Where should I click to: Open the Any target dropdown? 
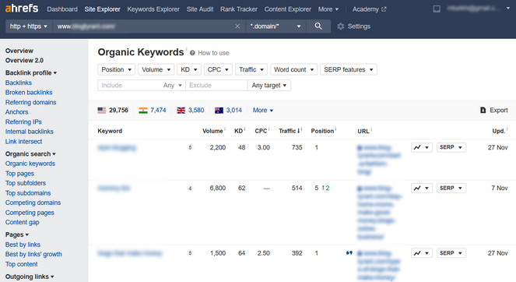pyautogui.click(x=269, y=86)
